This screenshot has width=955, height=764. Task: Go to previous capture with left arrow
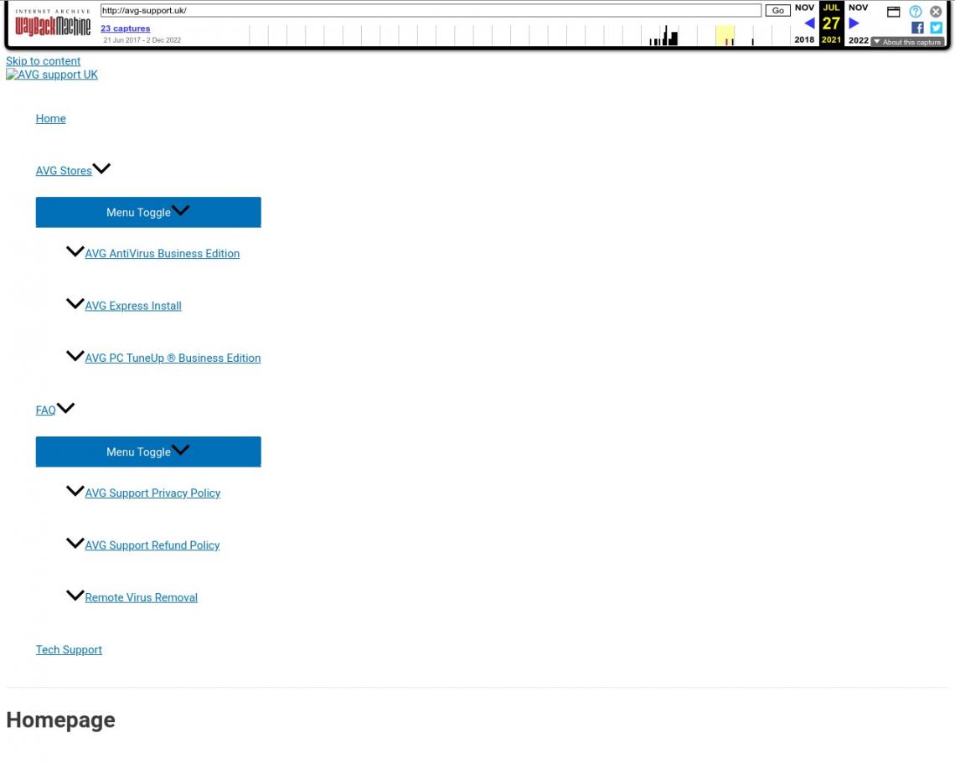click(x=809, y=23)
